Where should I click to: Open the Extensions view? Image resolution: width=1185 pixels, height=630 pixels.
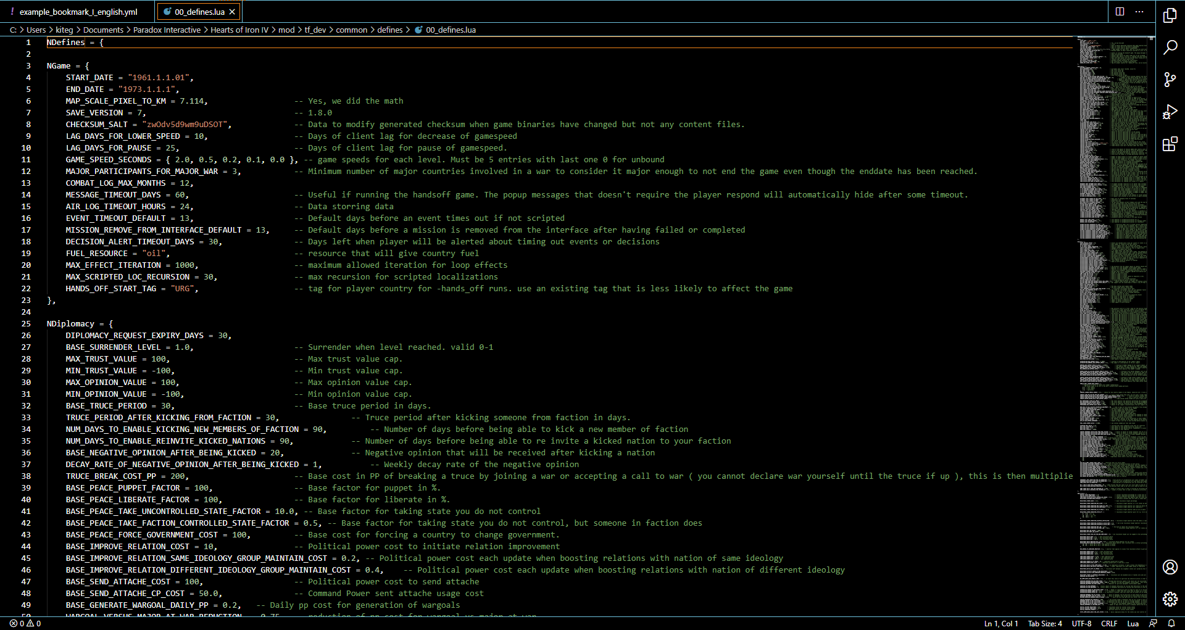[1170, 144]
